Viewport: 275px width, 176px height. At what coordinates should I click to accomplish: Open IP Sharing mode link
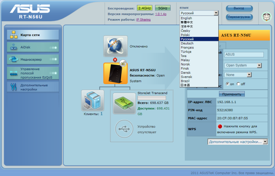[x=143, y=20]
